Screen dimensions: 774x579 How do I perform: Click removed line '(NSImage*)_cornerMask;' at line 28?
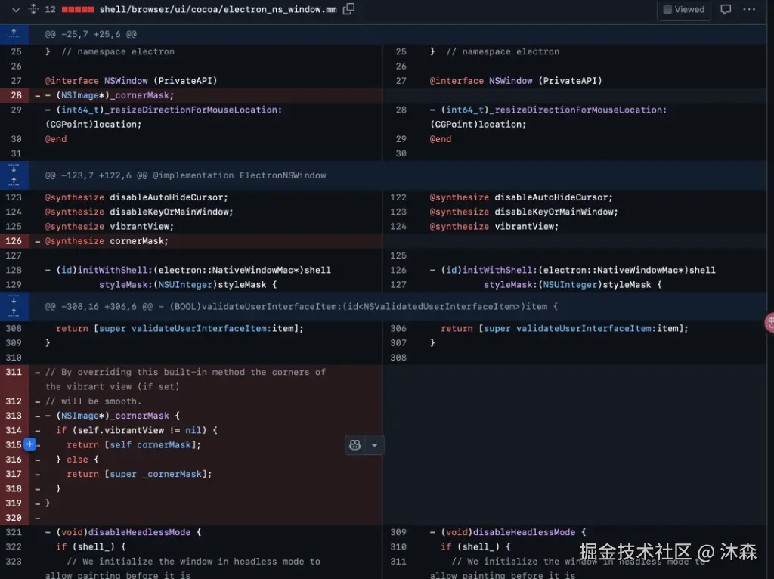click(110, 95)
